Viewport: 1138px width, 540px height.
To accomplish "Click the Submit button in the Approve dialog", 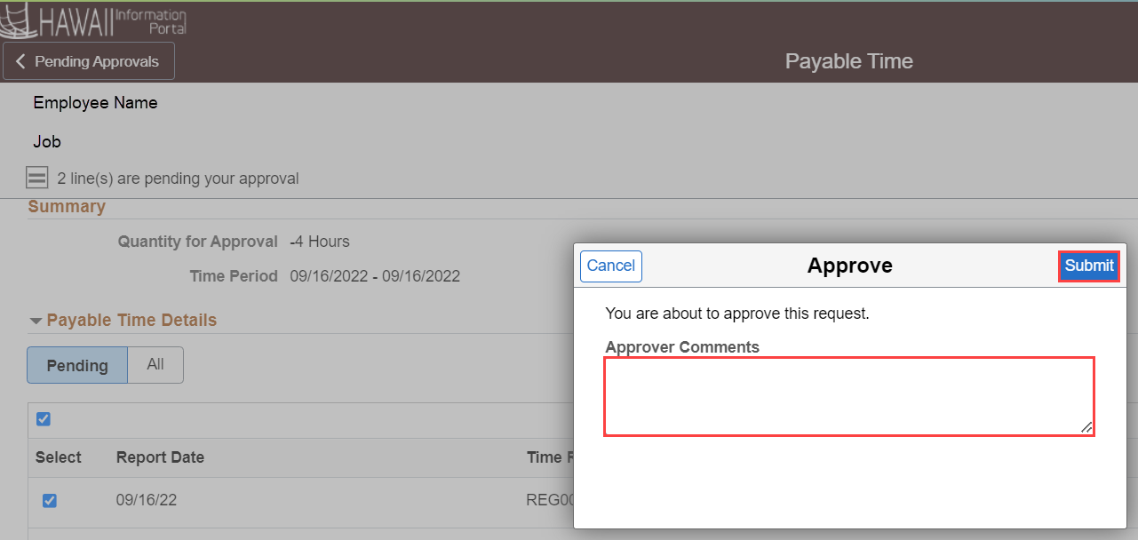I will click(1089, 266).
